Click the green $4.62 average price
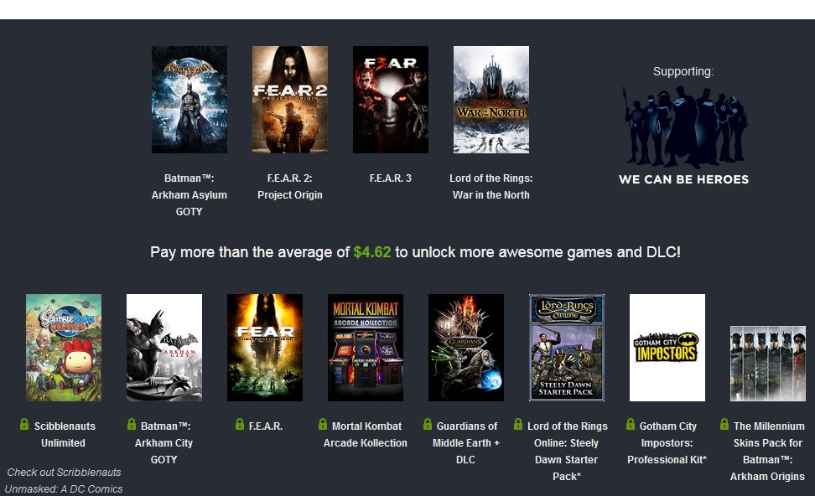Viewport: 815px width, 496px height. pos(372,252)
